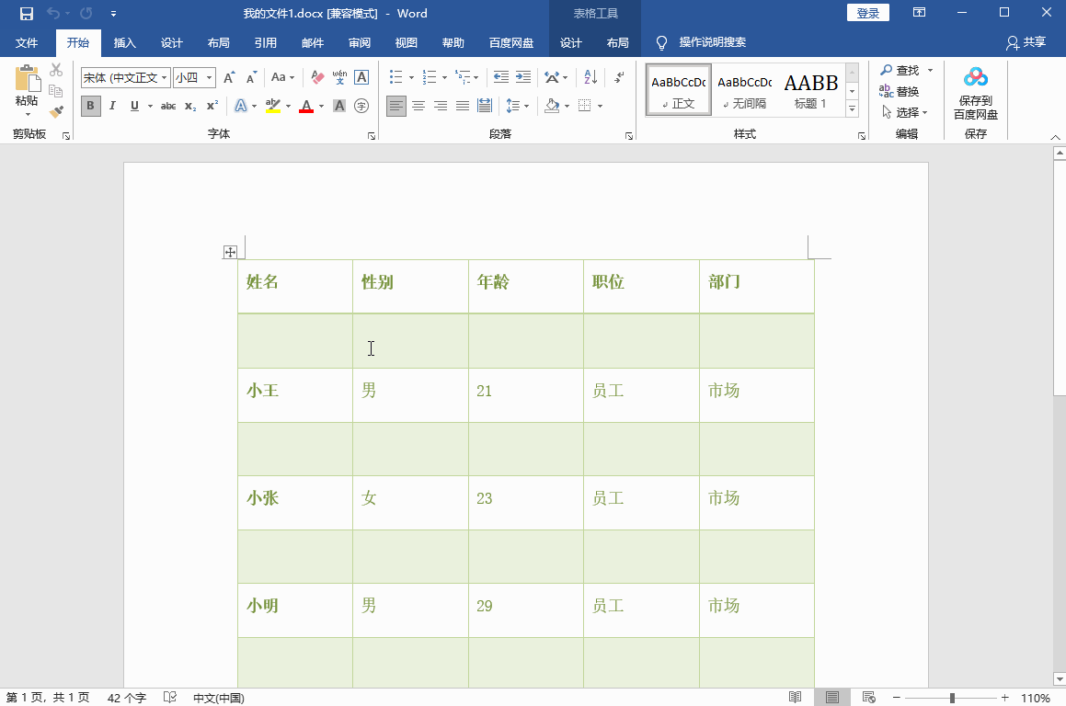Toggle subscript x₂ button
The height and width of the screenshot is (706, 1066).
[190, 106]
